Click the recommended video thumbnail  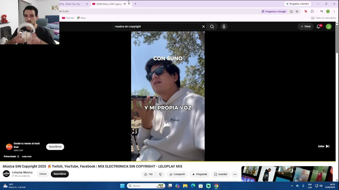(x=287, y=174)
